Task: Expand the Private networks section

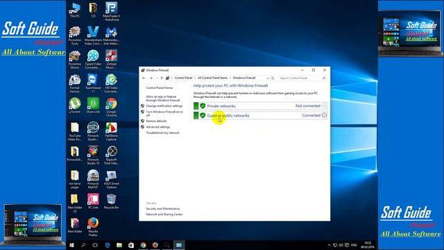Action: 324,106
